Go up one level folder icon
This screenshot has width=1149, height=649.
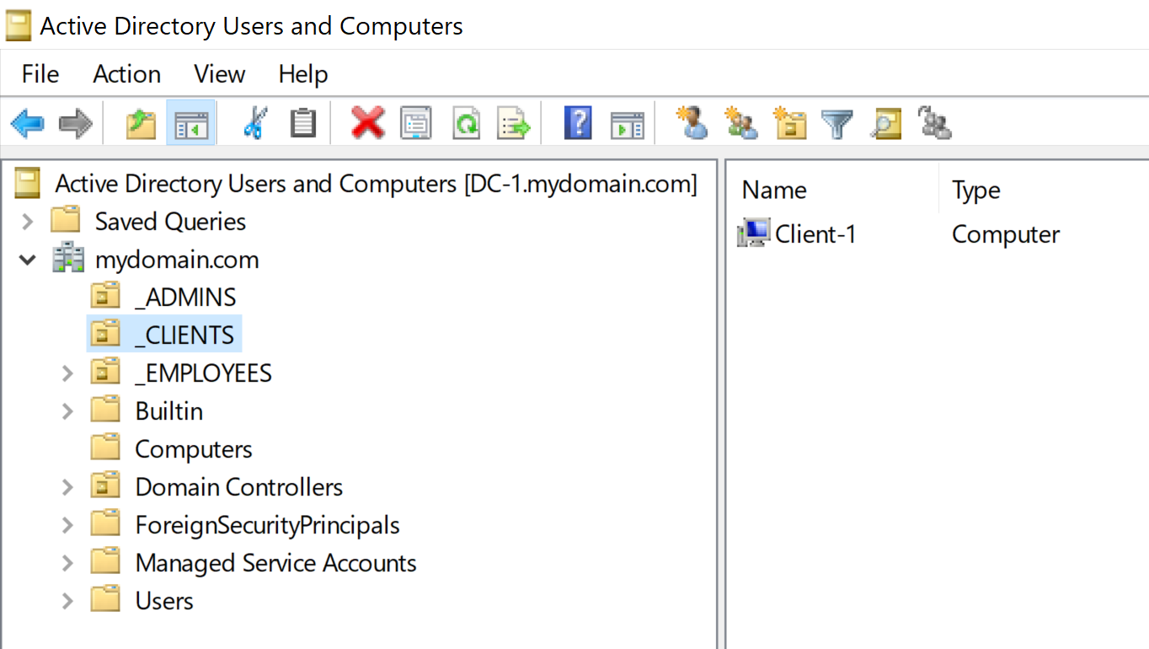point(141,124)
